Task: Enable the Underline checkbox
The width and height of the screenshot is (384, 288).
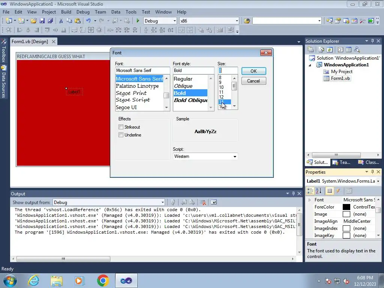Action: click(121, 135)
